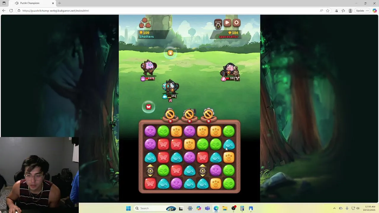Viewport: 379px width, 213px height.
Task: Open the favorites list
Action: click(343, 11)
